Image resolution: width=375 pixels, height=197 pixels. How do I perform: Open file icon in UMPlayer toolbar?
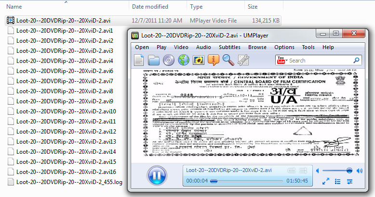(x=139, y=60)
